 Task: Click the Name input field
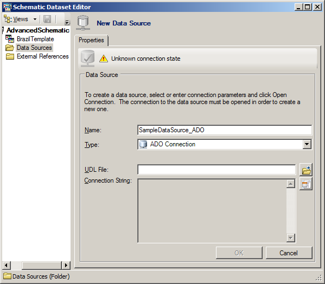pos(225,130)
